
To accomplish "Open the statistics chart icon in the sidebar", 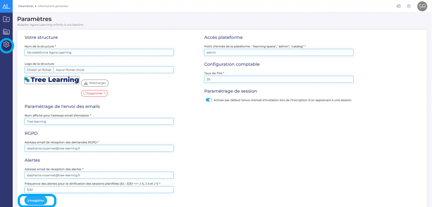I will [x=6, y=32].
